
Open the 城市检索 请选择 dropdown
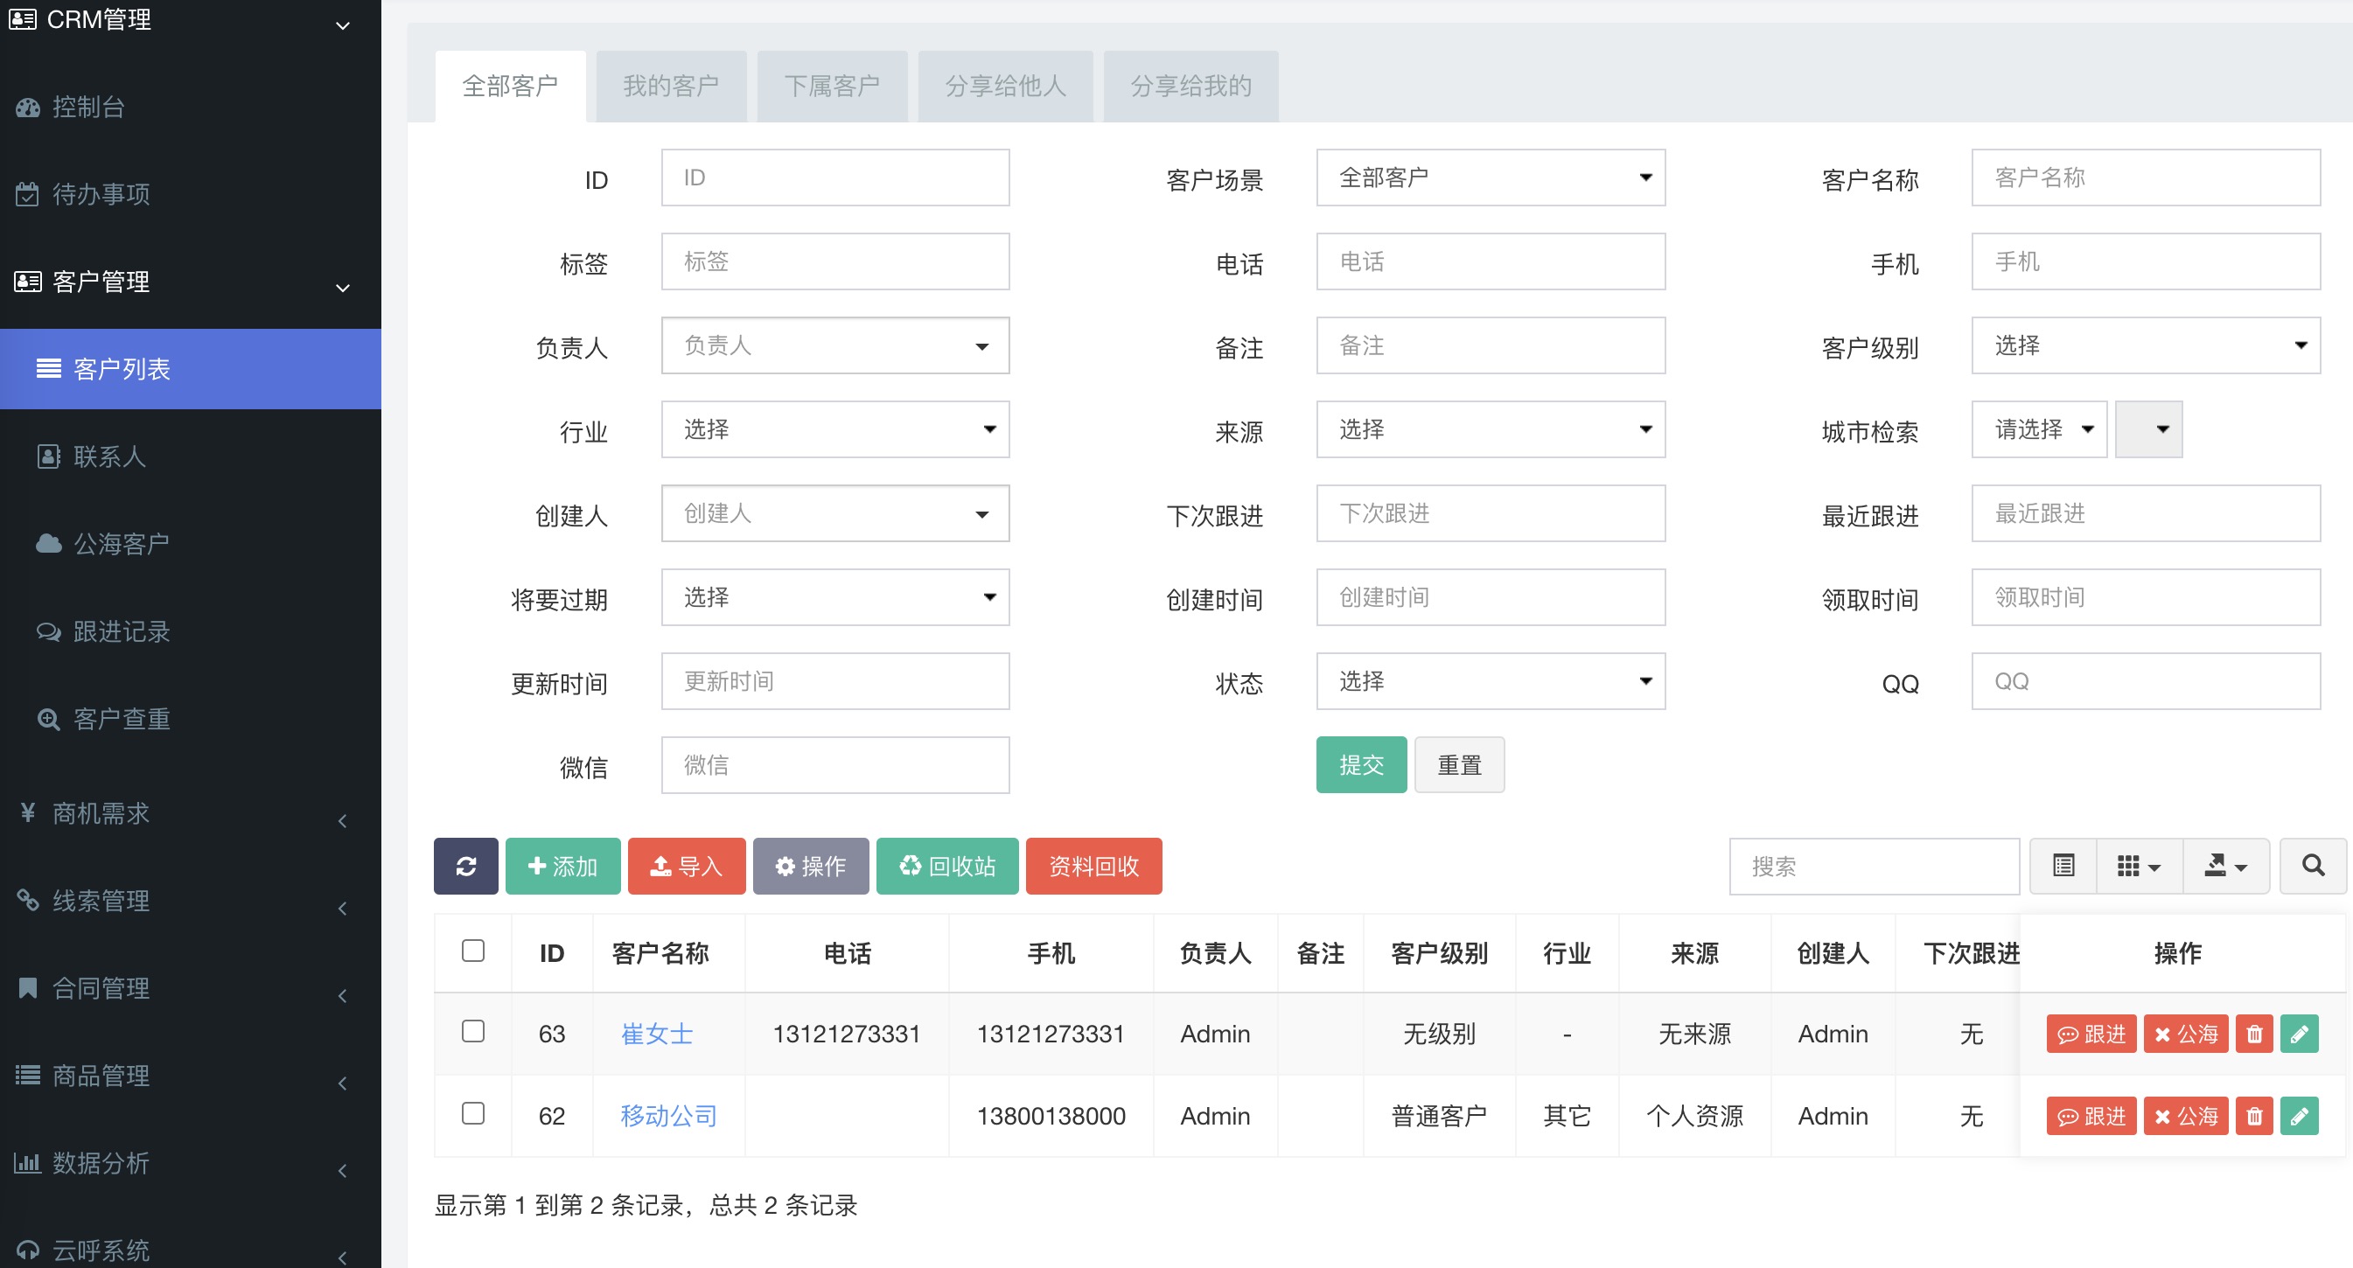pos(2039,429)
